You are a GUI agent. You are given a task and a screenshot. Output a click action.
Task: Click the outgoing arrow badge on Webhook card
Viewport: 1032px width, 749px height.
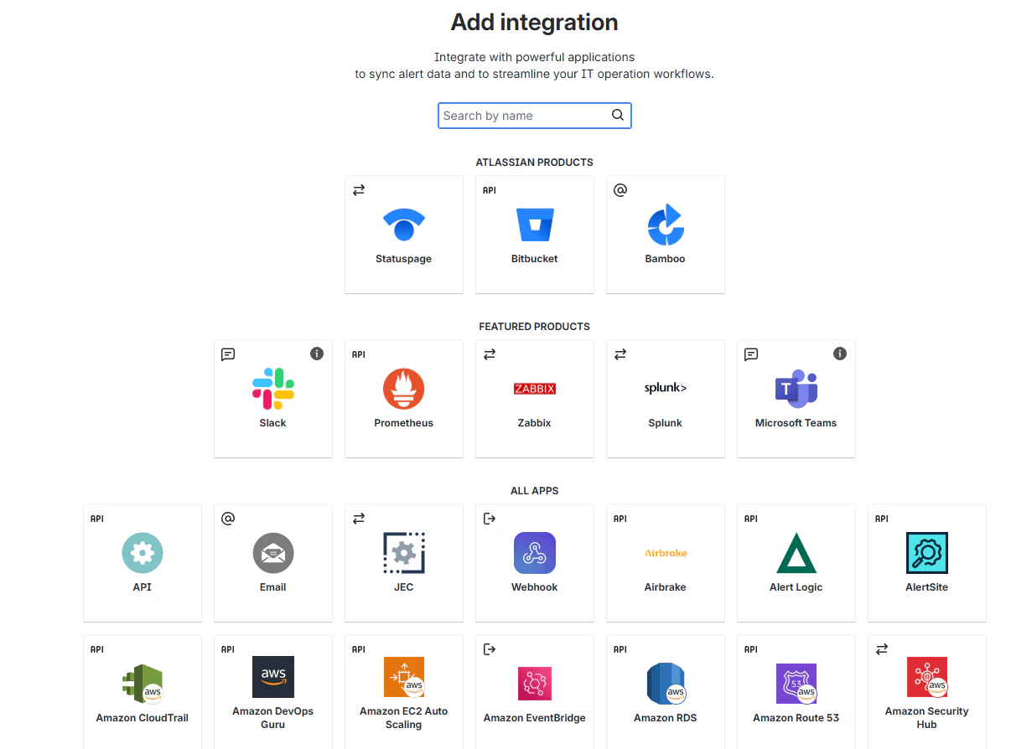tap(490, 519)
